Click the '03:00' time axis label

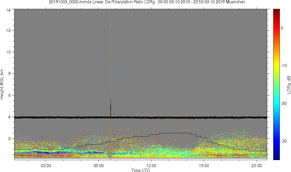(x=46, y=166)
